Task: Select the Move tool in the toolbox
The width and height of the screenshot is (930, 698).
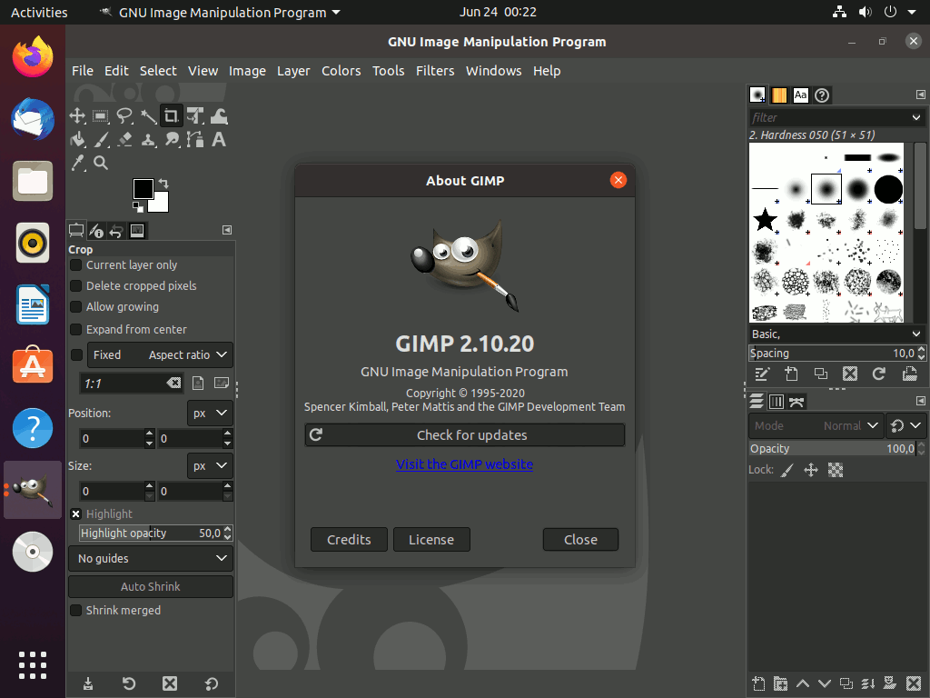Action: [77, 115]
